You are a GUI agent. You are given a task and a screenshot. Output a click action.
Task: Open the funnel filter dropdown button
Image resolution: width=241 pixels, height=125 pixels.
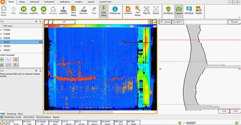(x=16, y=65)
